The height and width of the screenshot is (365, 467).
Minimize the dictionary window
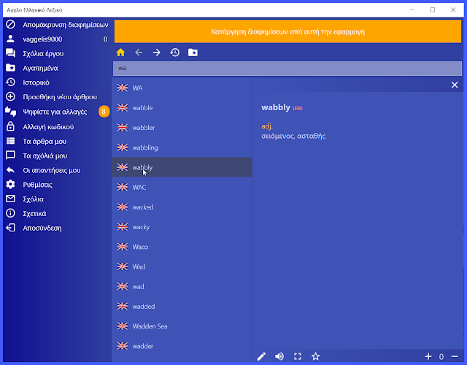(412, 9)
